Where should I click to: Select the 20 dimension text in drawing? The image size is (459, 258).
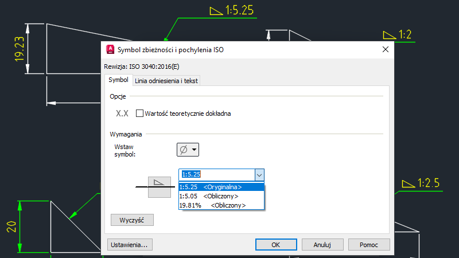pos(11,226)
